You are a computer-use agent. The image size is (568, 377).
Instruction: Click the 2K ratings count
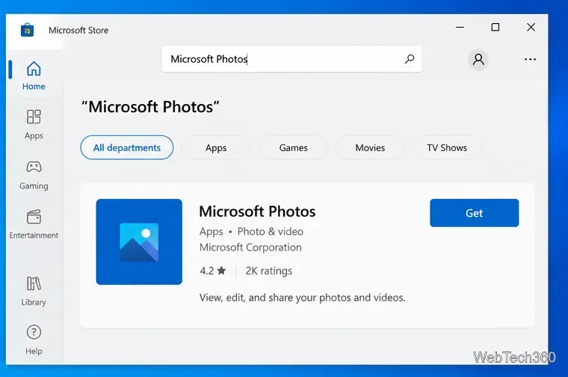click(269, 271)
